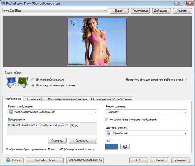Expand the Режим размера По центру dropdown

coord(146,112)
